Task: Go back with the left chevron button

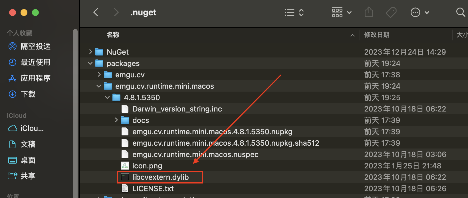Action: click(96, 12)
